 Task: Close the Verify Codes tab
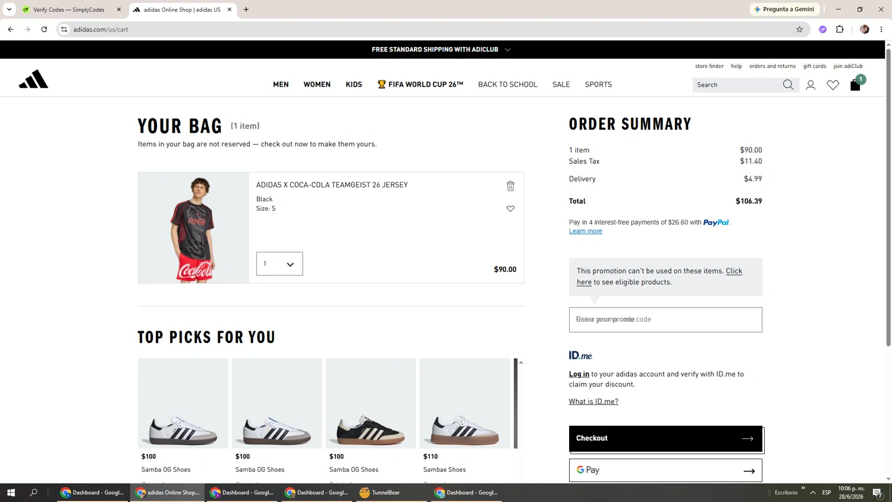119,10
